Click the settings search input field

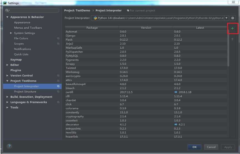click(32, 10)
